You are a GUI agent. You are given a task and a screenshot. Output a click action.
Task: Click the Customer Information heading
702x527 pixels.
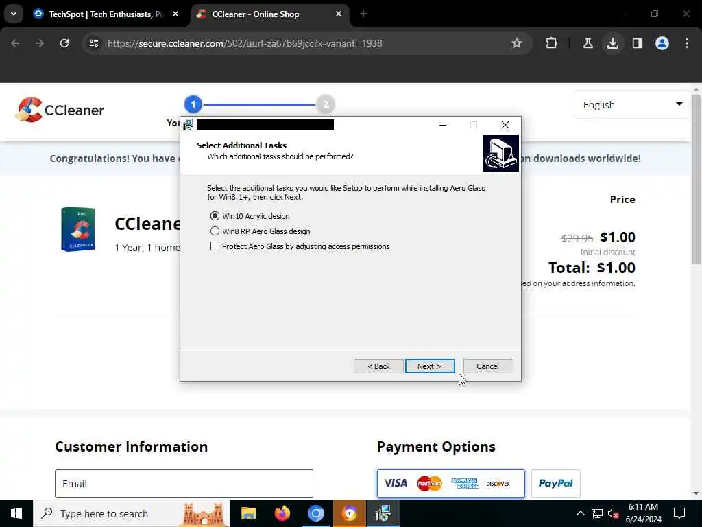pyautogui.click(x=131, y=447)
